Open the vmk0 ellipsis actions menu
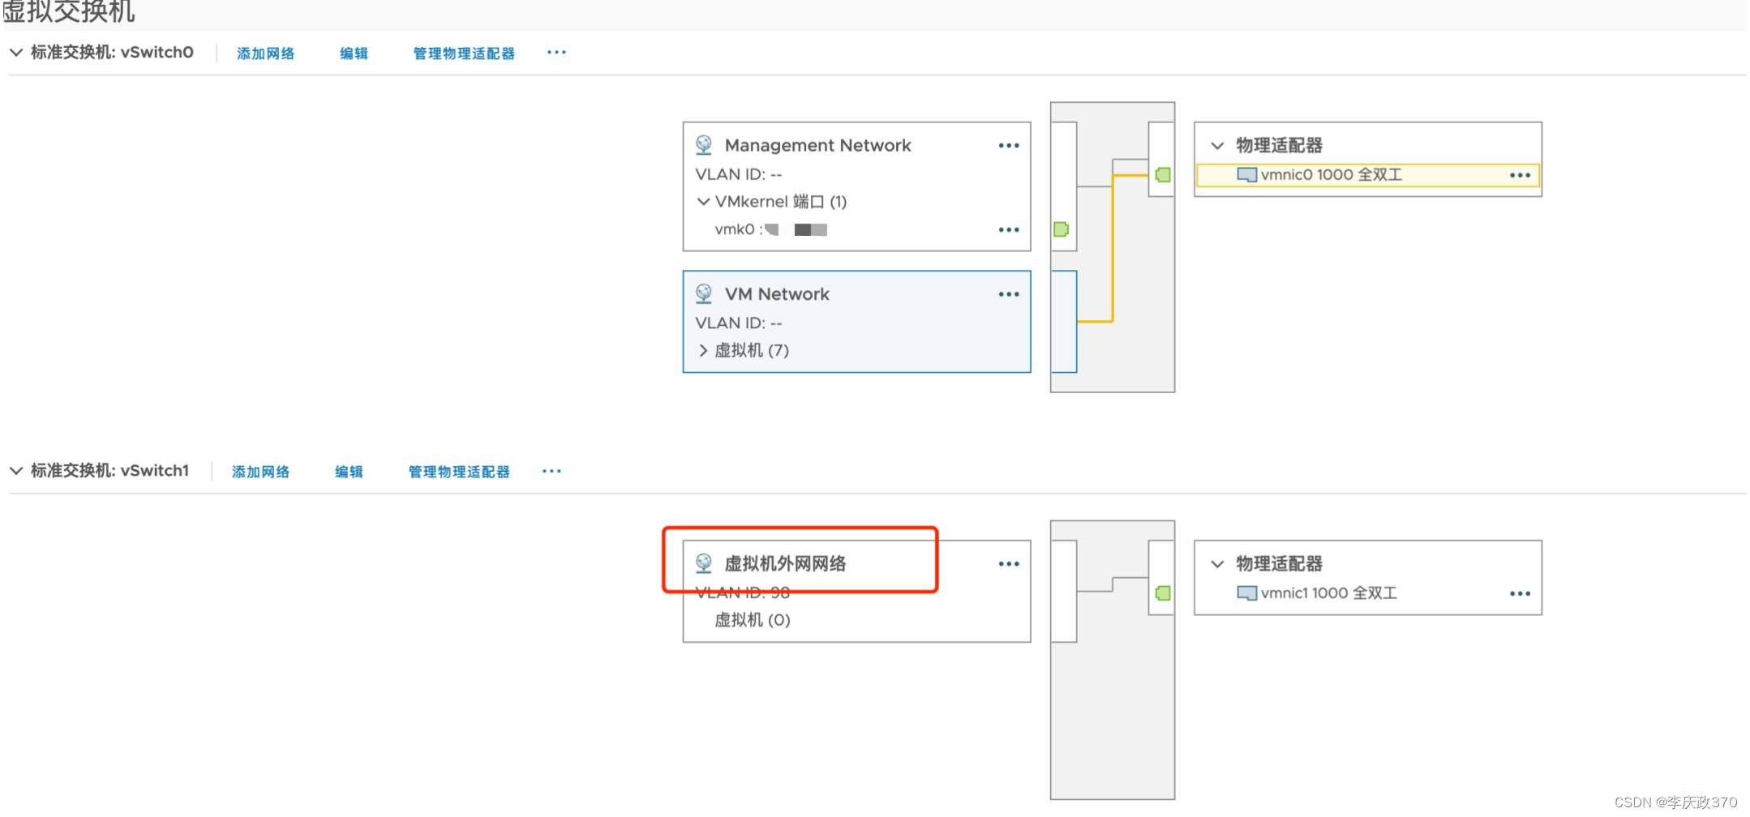Image resolution: width=1750 pixels, height=817 pixels. (1008, 230)
